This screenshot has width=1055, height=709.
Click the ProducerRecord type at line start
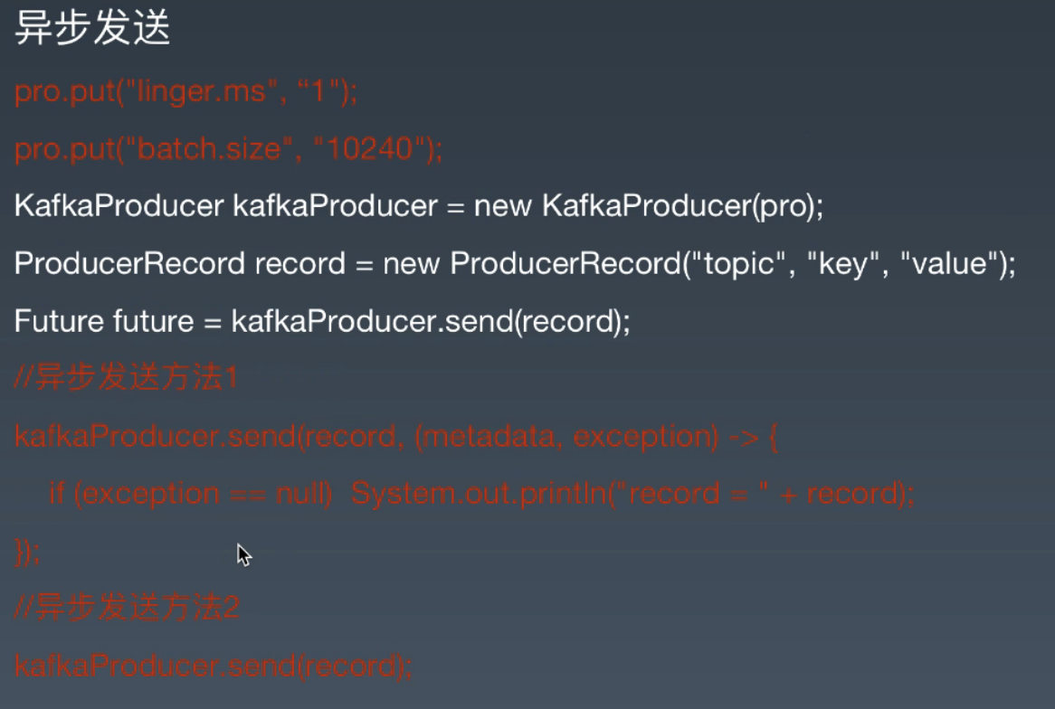(x=129, y=264)
